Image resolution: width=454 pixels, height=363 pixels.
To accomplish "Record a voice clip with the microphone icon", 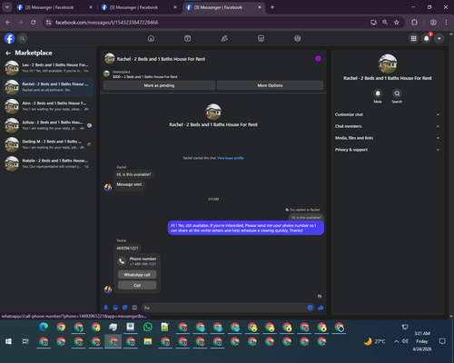I will coord(106,308).
